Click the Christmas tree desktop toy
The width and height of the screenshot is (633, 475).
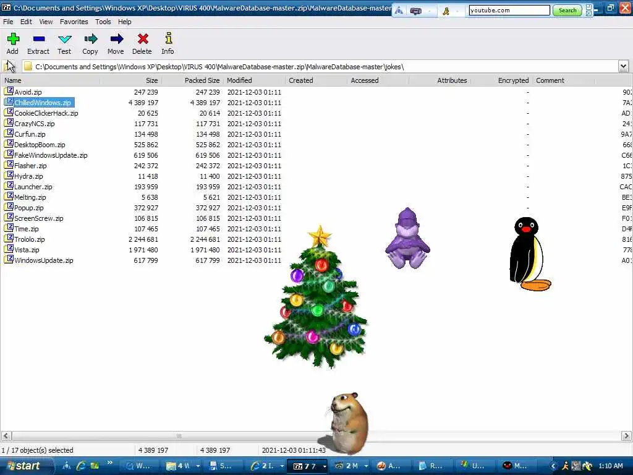[x=316, y=297]
